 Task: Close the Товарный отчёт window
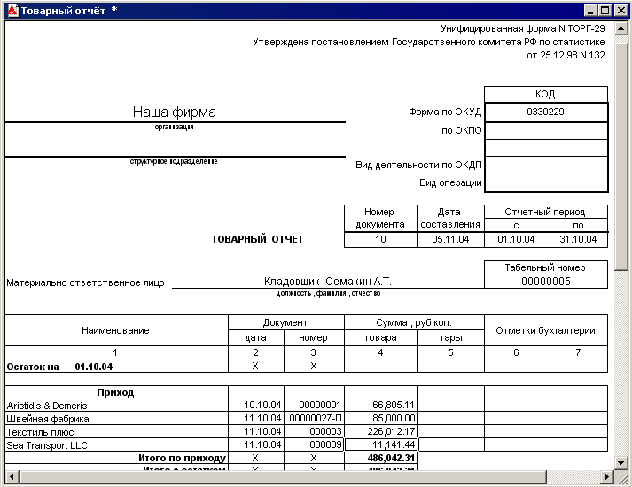(621, 11)
